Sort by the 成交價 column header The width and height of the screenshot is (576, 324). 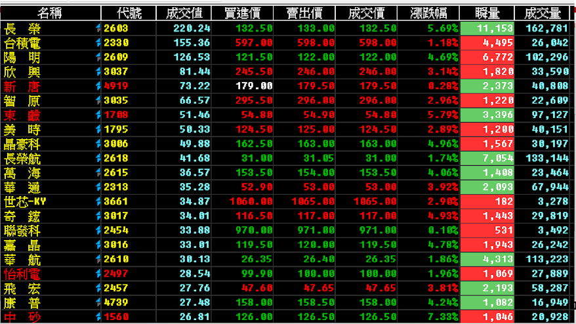pos(366,14)
